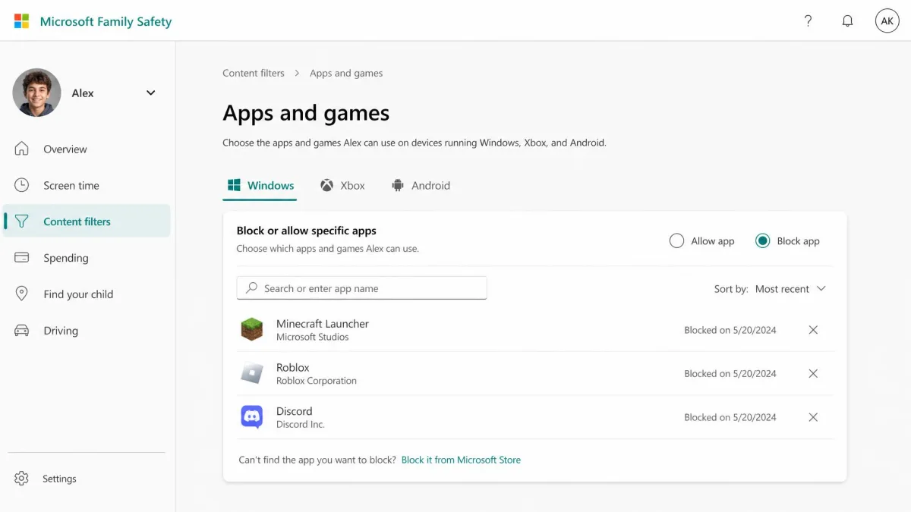Open the help question mark icon
Image resolution: width=911 pixels, height=512 pixels.
[809, 21]
